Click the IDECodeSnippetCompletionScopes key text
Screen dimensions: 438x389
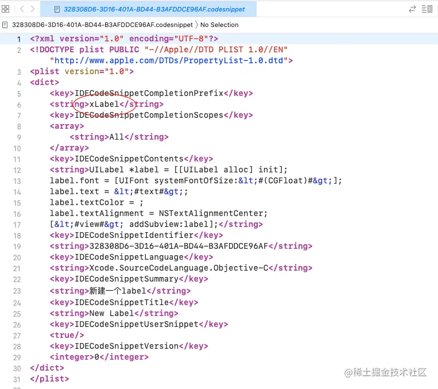click(149, 115)
